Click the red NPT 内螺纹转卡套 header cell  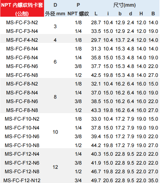22,8
